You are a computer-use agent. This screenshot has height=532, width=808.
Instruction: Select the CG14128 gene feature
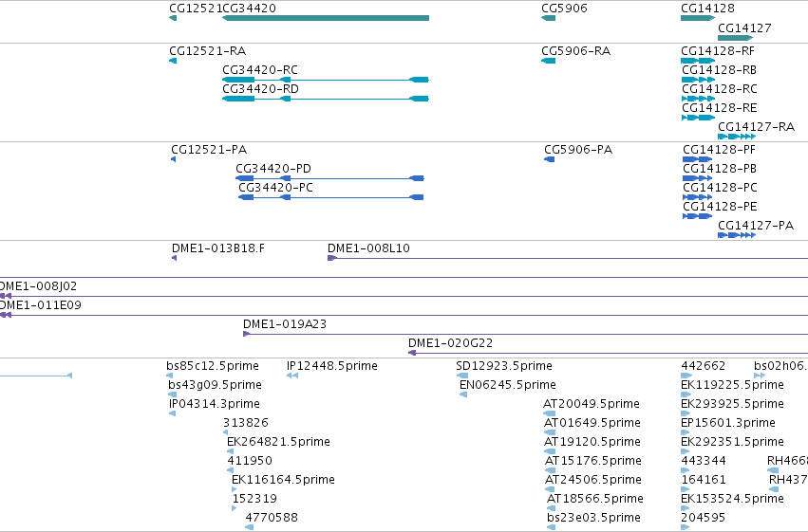click(698, 18)
